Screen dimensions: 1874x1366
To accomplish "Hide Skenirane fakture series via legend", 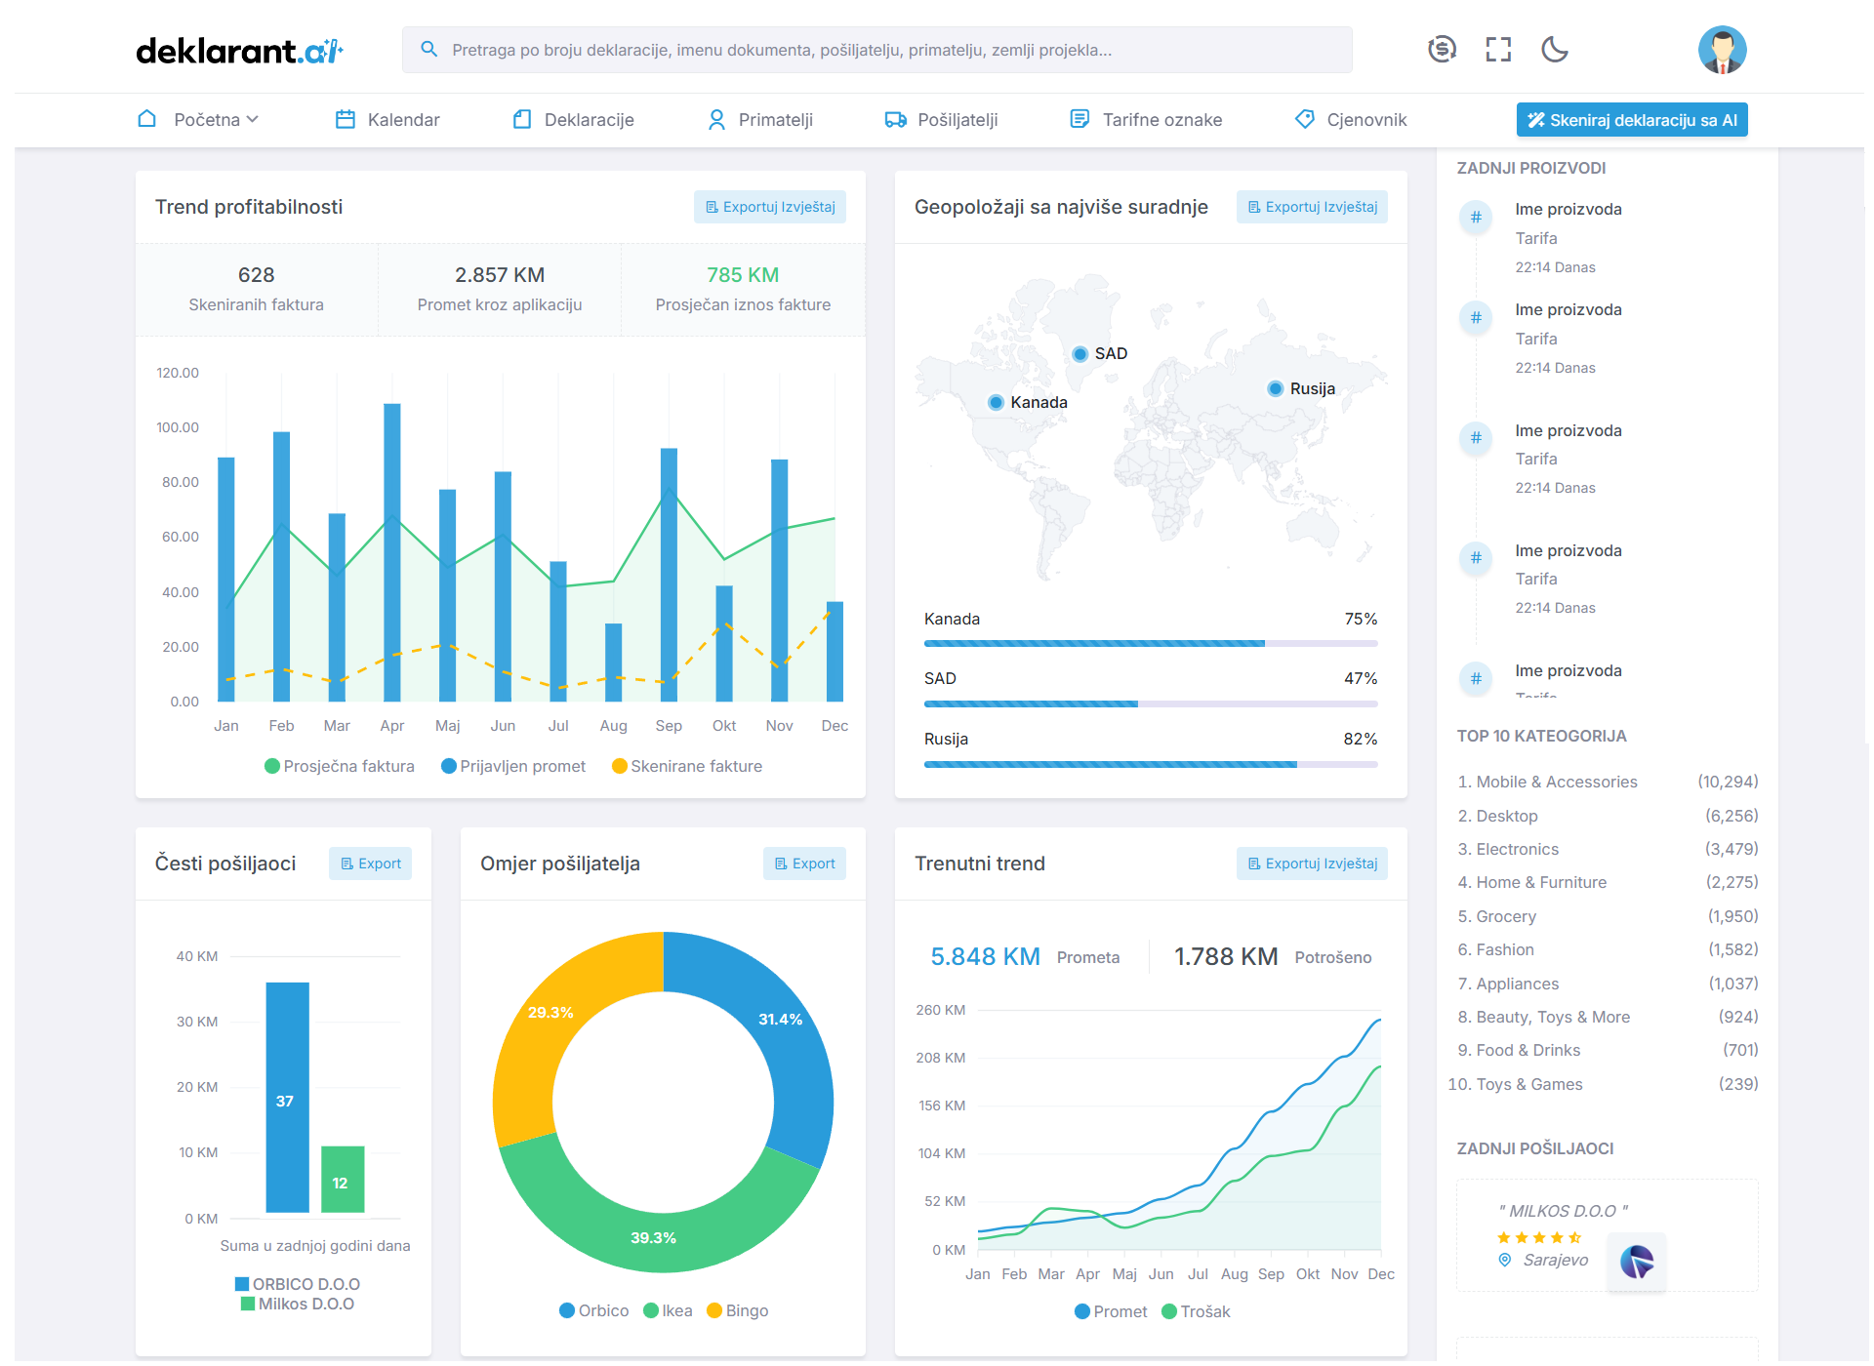I will (687, 767).
